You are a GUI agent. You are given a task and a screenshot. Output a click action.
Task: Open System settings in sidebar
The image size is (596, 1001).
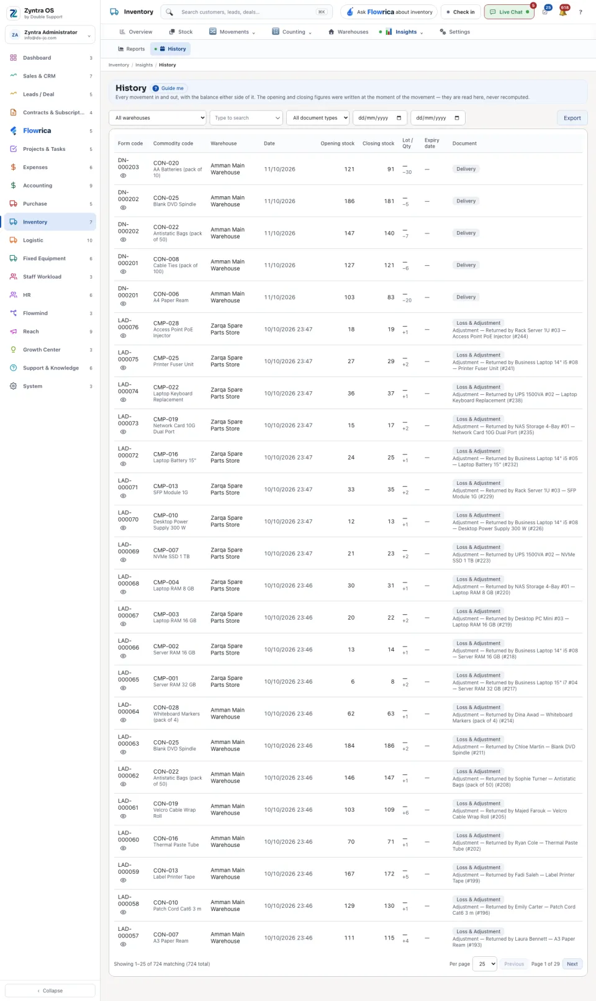tap(50, 386)
